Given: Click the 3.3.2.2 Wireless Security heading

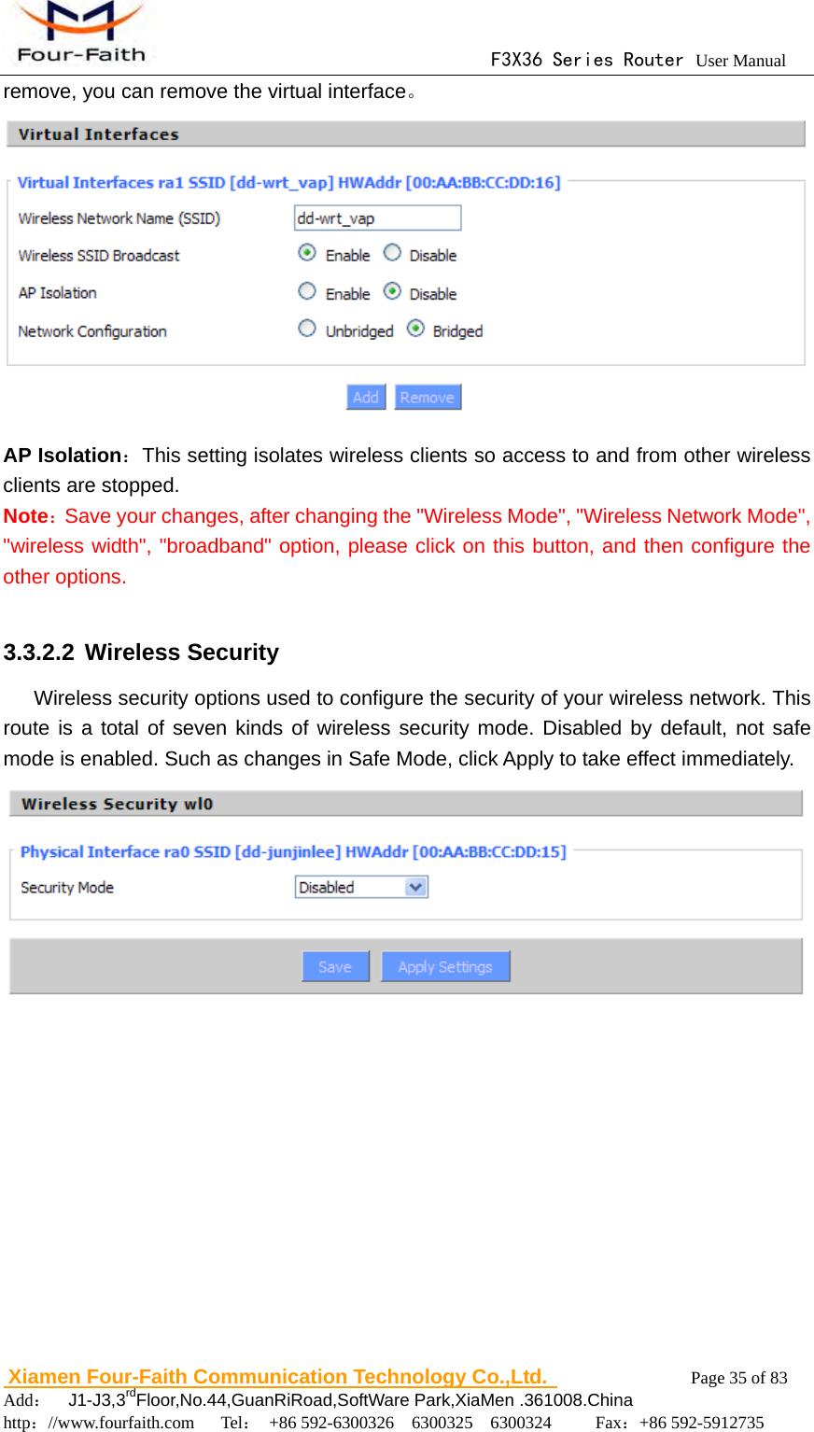Looking at the screenshot, I should coord(141,653).
